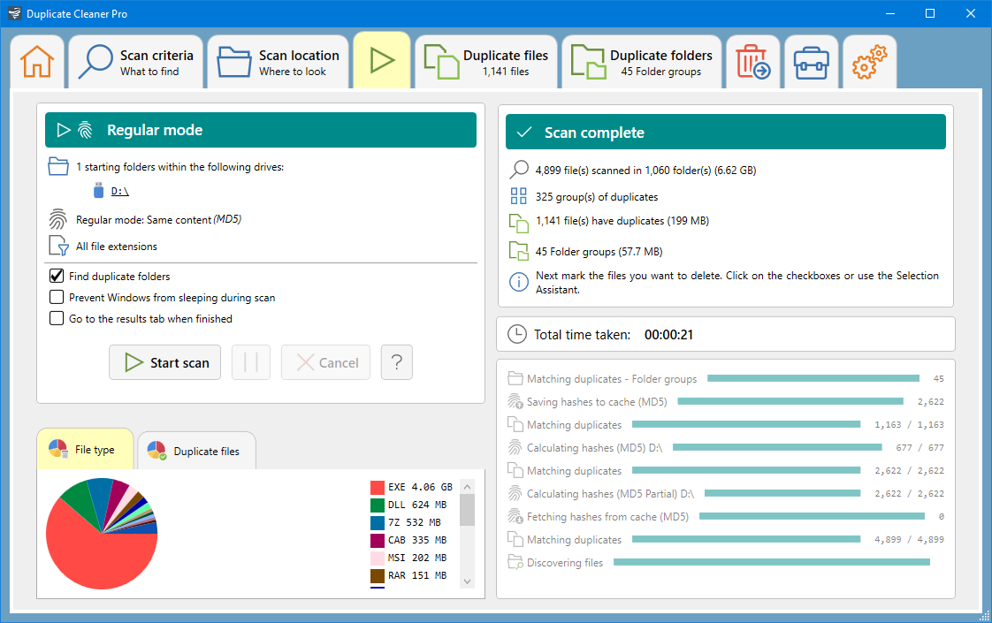Click the fingerprint icon beside Calculating hashes (MD5) D:\

(515, 447)
